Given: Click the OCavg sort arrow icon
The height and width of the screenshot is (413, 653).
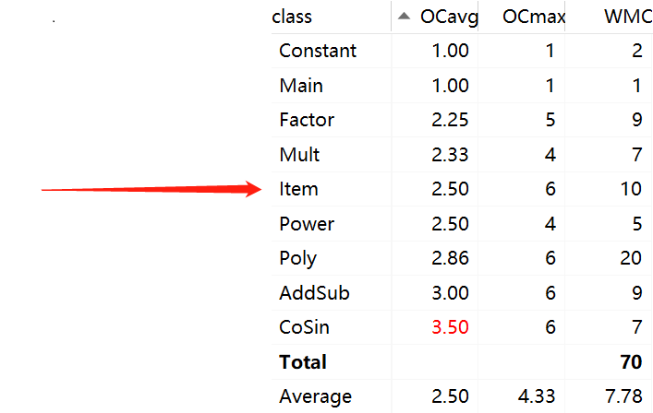Looking at the screenshot, I should tap(404, 17).
